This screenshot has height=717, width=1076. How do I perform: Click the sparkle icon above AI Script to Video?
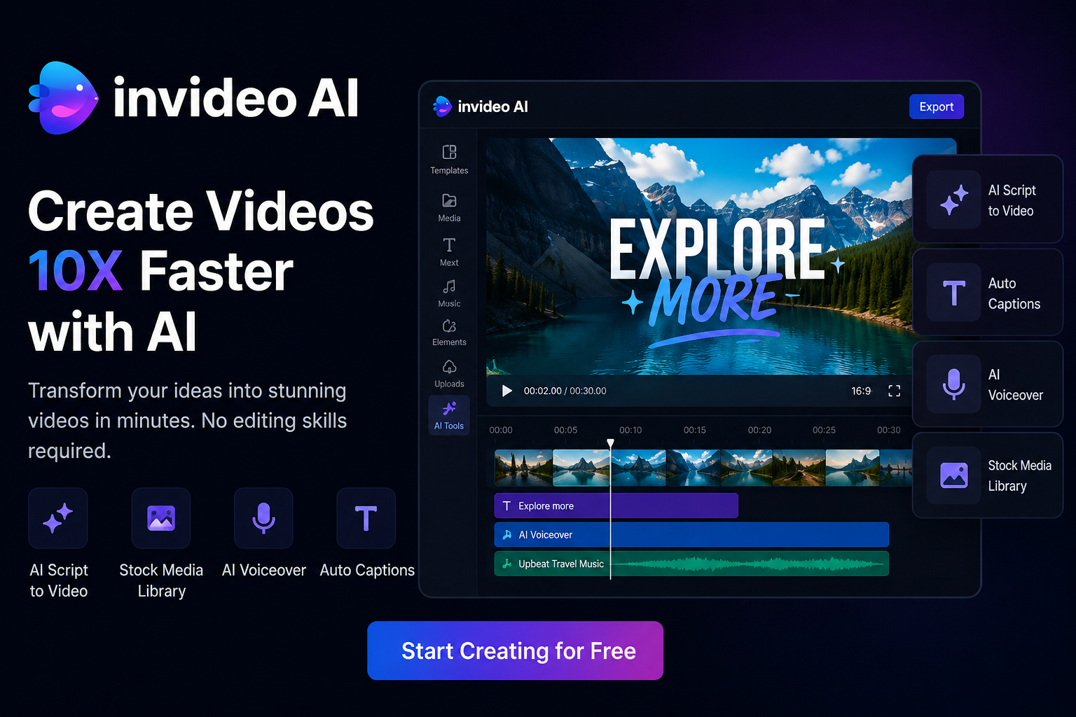(58, 518)
